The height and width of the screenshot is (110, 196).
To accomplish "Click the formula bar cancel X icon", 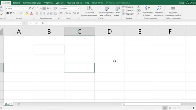I will pos(30,23).
